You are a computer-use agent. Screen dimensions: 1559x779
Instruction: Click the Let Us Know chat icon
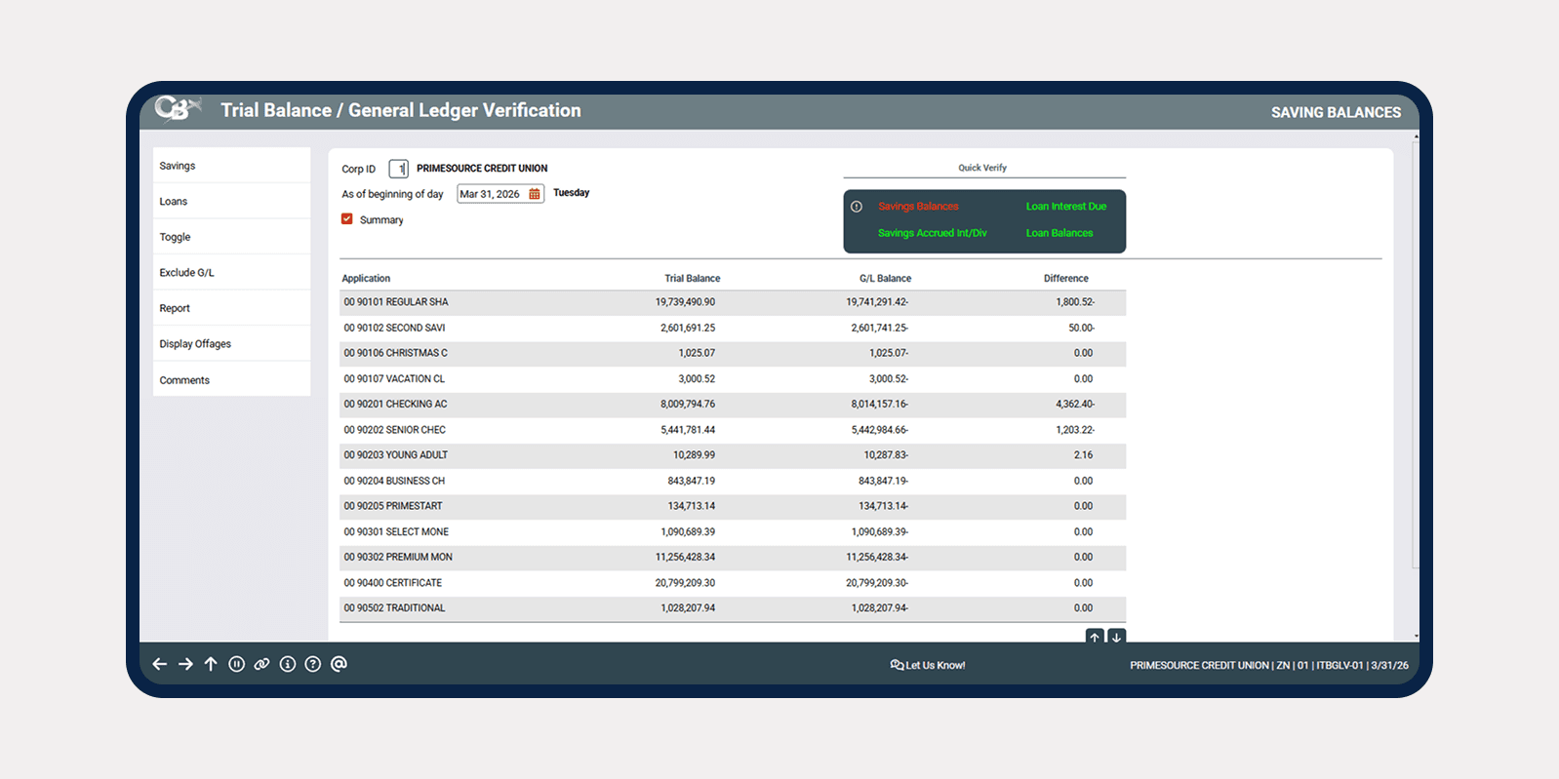tap(897, 665)
